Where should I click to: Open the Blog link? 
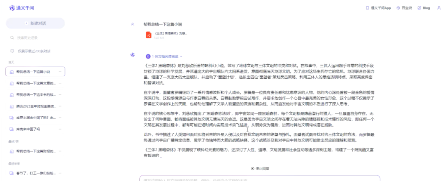pyautogui.click(x=424, y=8)
